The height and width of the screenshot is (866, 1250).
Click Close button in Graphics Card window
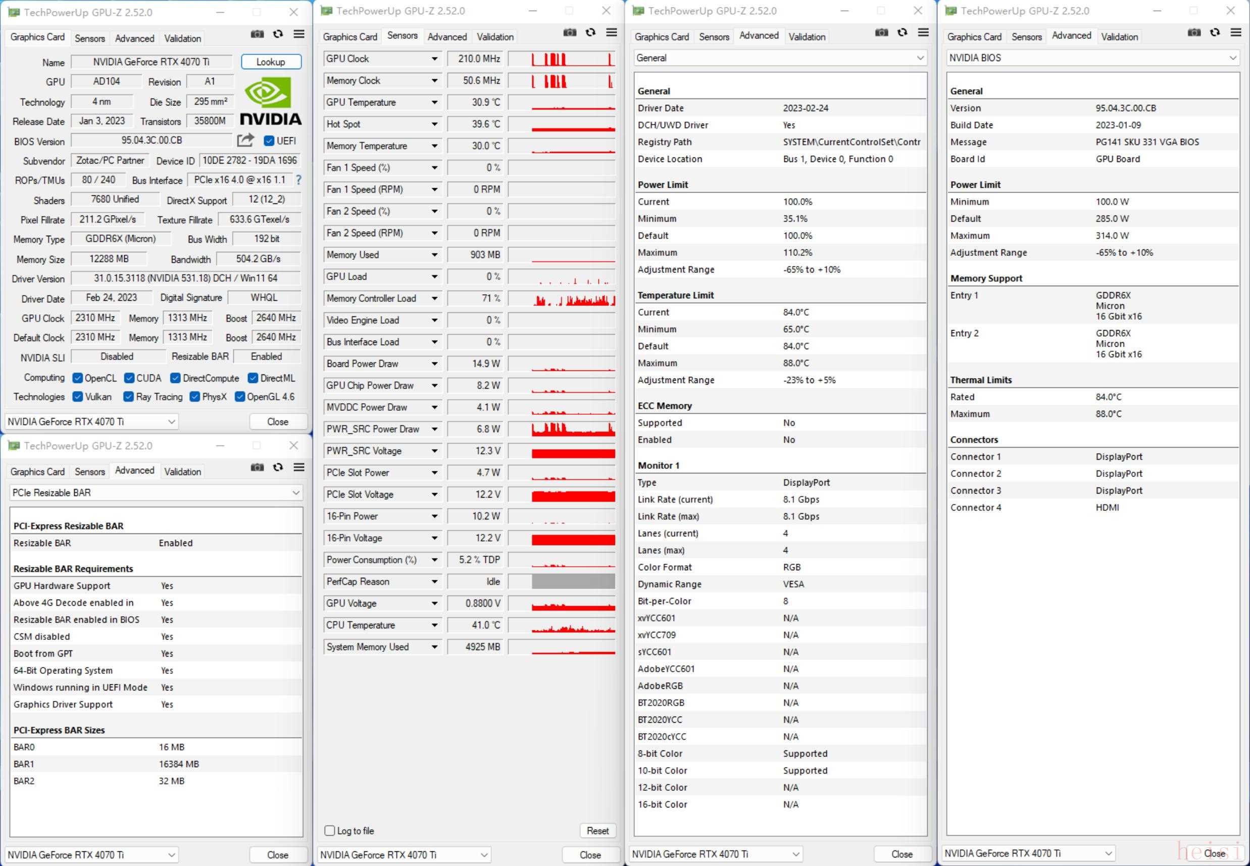point(277,421)
